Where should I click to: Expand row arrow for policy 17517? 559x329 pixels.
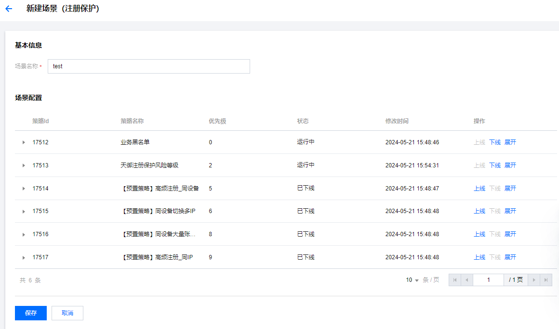point(24,257)
